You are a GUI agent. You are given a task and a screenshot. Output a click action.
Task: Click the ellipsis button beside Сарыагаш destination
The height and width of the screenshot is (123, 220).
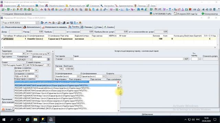[104, 76]
